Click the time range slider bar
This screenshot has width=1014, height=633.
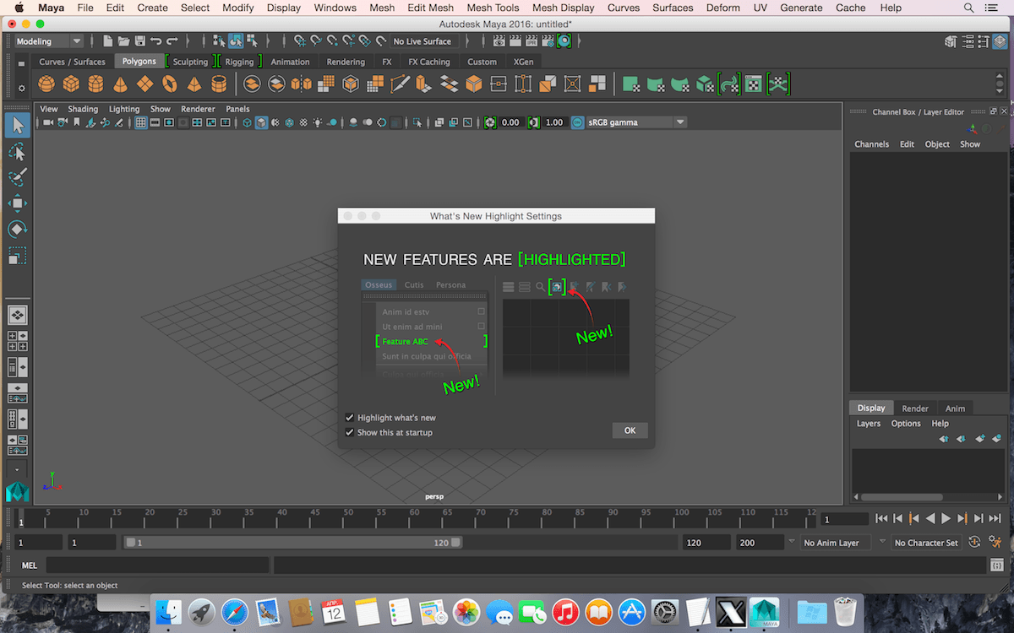[x=293, y=543]
